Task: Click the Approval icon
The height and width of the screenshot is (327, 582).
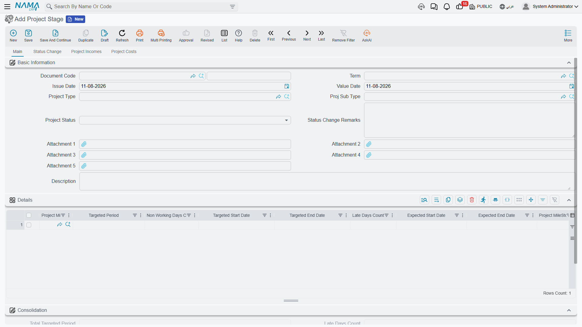Action: (186, 36)
